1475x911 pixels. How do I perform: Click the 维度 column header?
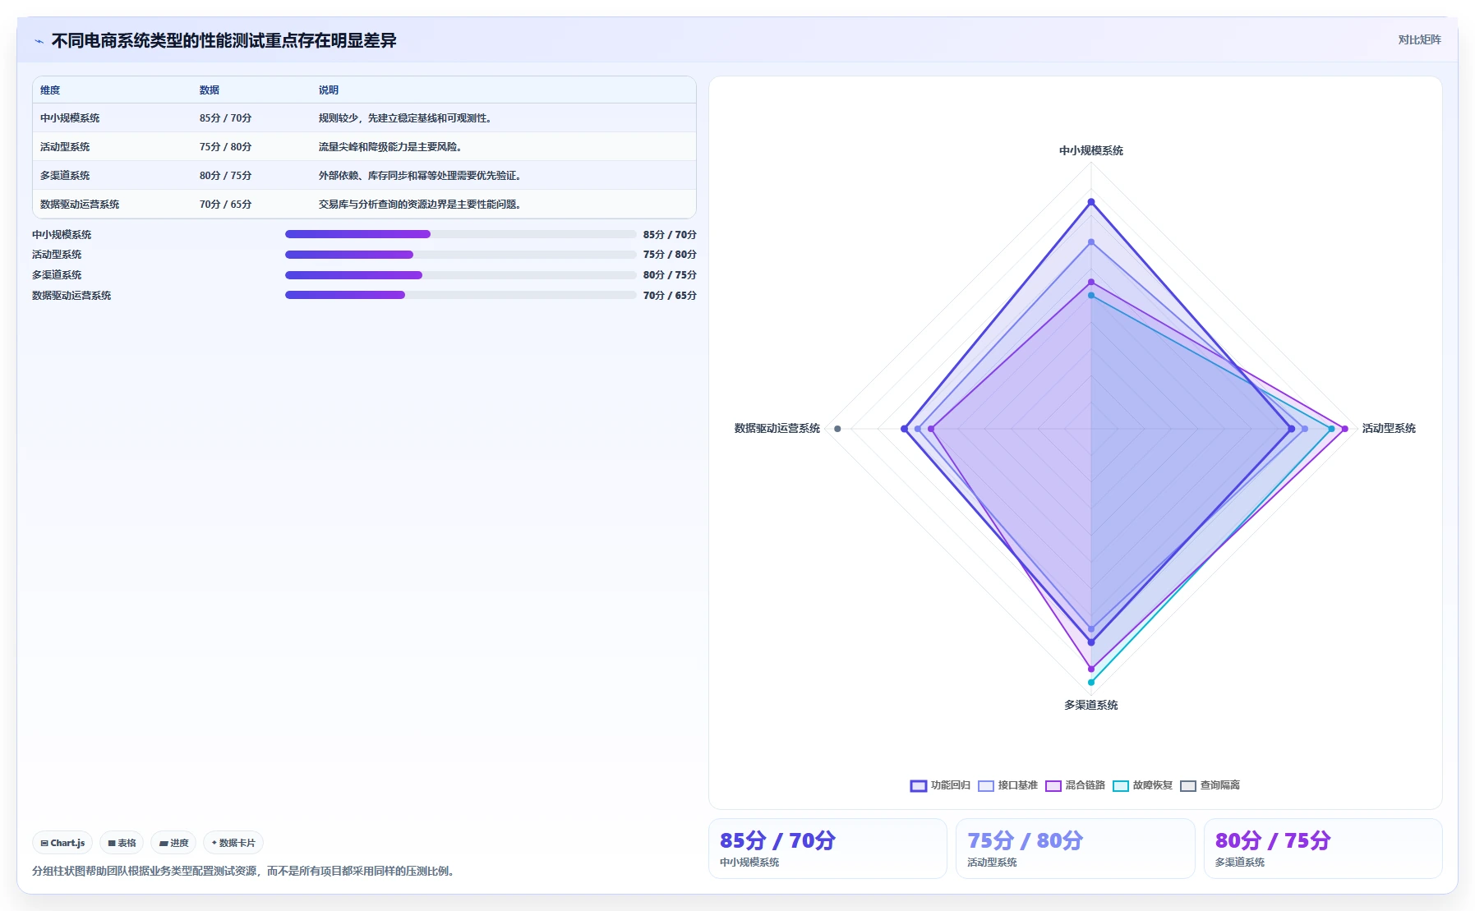pyautogui.click(x=50, y=90)
